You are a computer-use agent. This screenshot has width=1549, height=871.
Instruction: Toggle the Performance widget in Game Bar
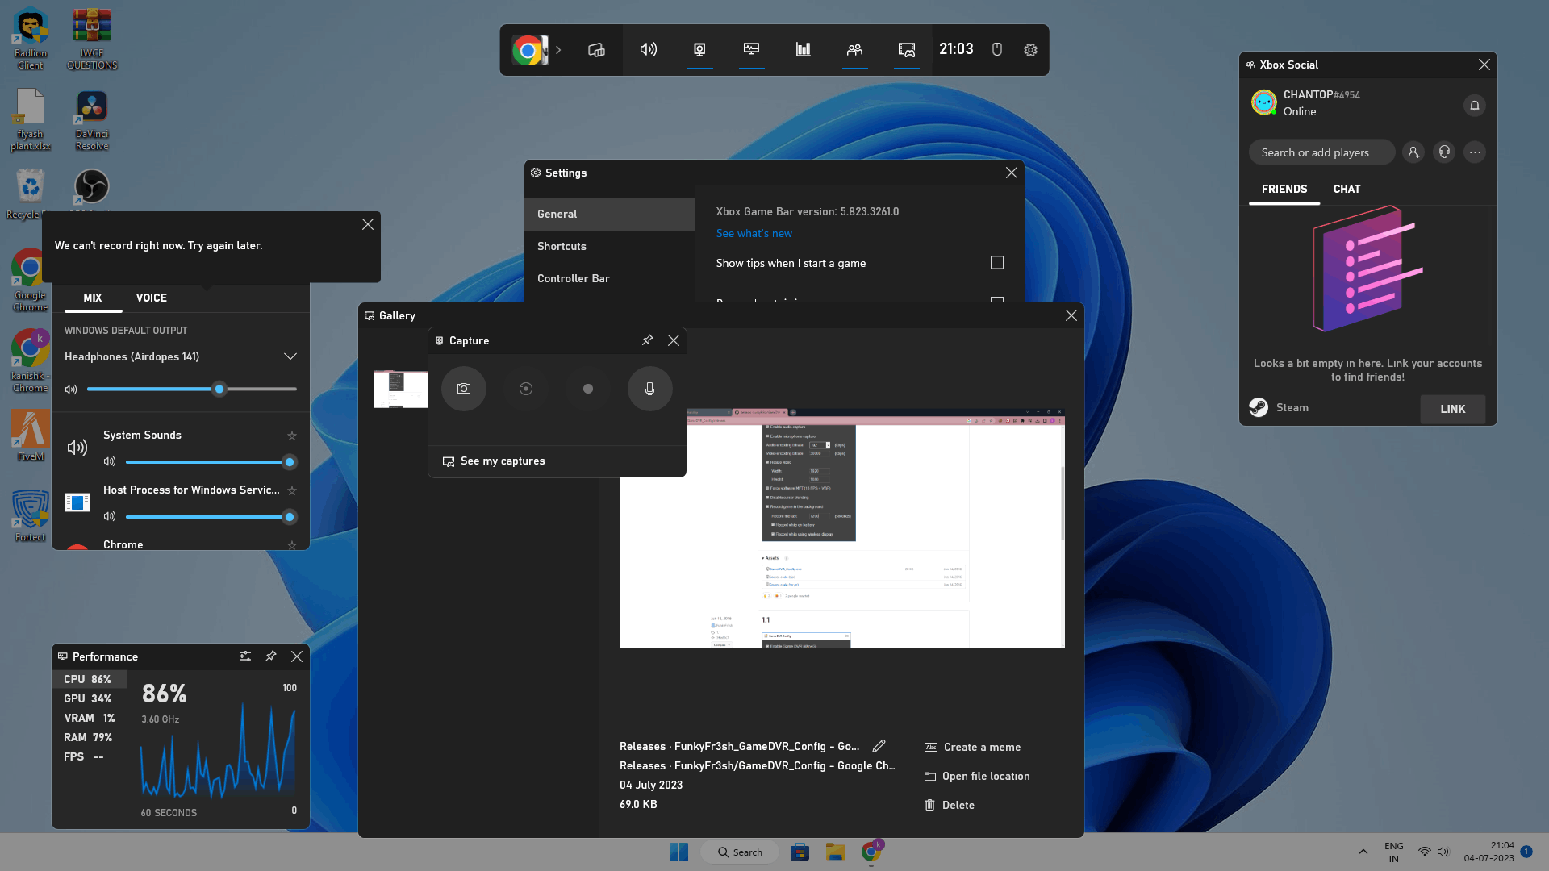coord(751,50)
